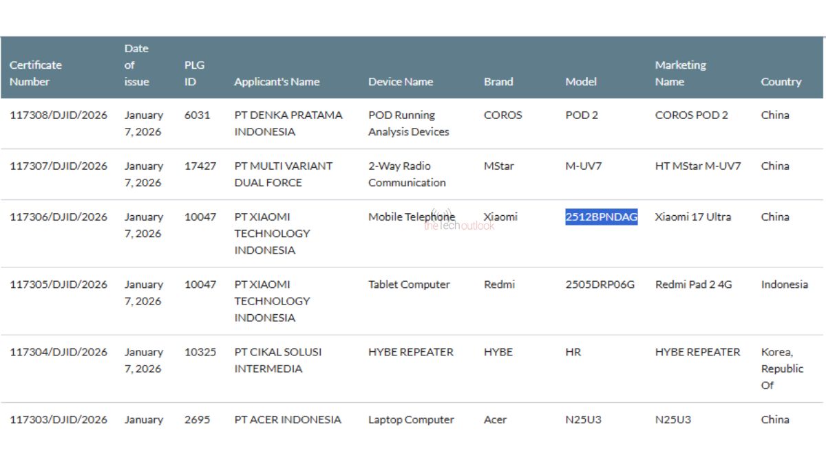Select the Laptop Computer device name
Viewport: 826px width, 464px height.
411,420
